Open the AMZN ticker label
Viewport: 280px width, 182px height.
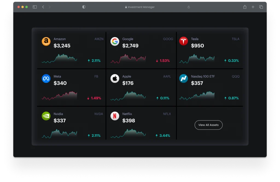pyautogui.click(x=99, y=39)
